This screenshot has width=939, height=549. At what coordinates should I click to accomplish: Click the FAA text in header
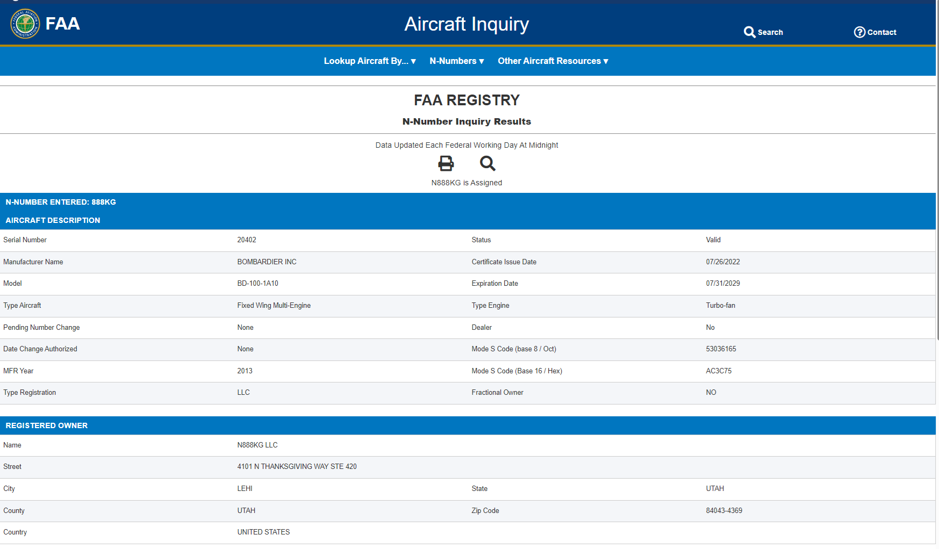[63, 24]
